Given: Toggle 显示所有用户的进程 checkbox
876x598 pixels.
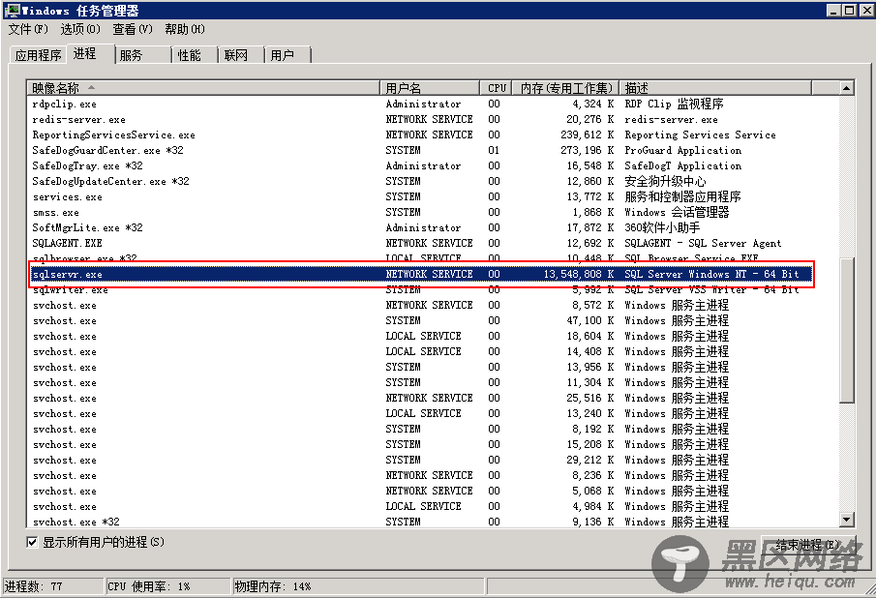Looking at the screenshot, I should [32, 542].
